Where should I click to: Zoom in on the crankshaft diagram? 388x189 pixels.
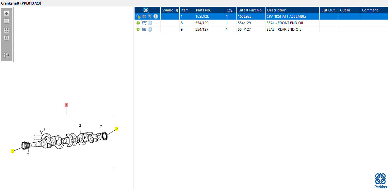[x=7, y=13]
